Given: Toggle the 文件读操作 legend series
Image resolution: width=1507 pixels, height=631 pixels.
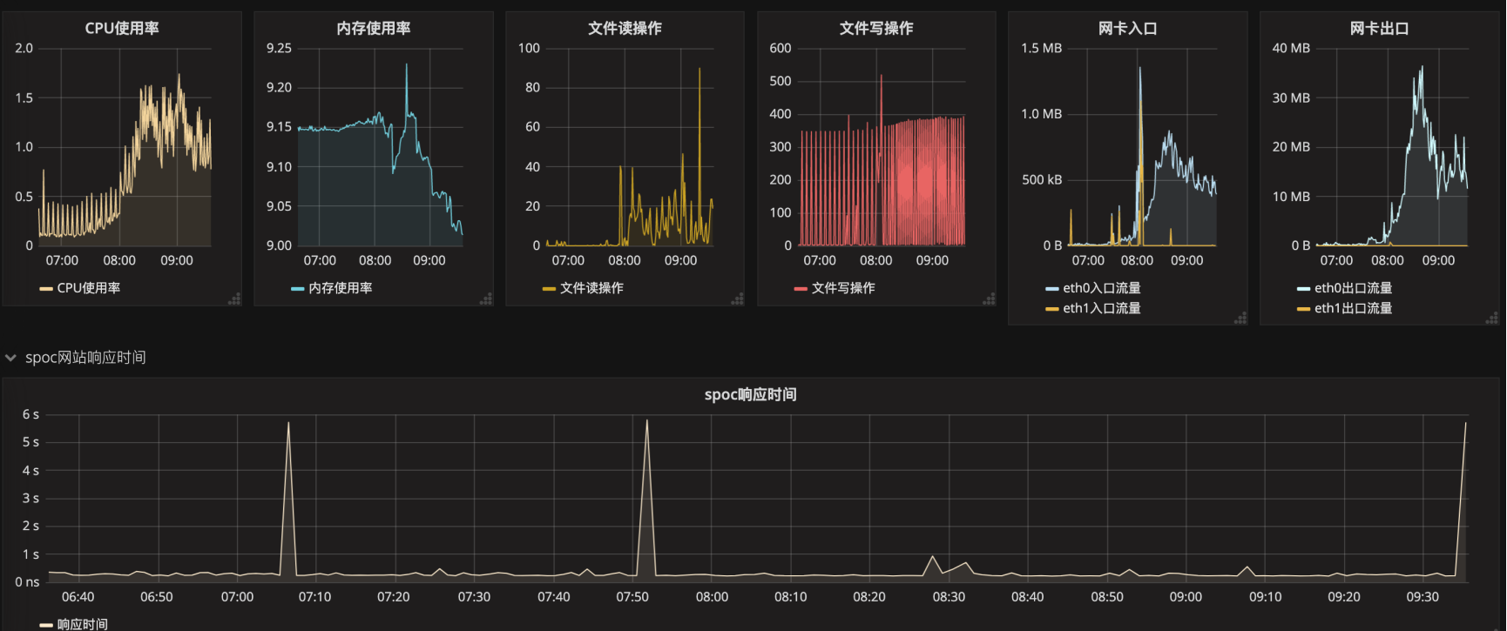Looking at the screenshot, I should click(591, 287).
